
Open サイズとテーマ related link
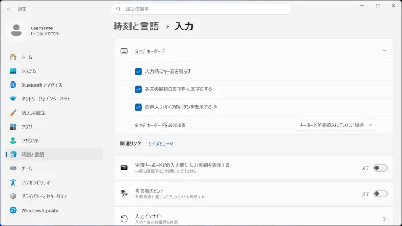161,143
